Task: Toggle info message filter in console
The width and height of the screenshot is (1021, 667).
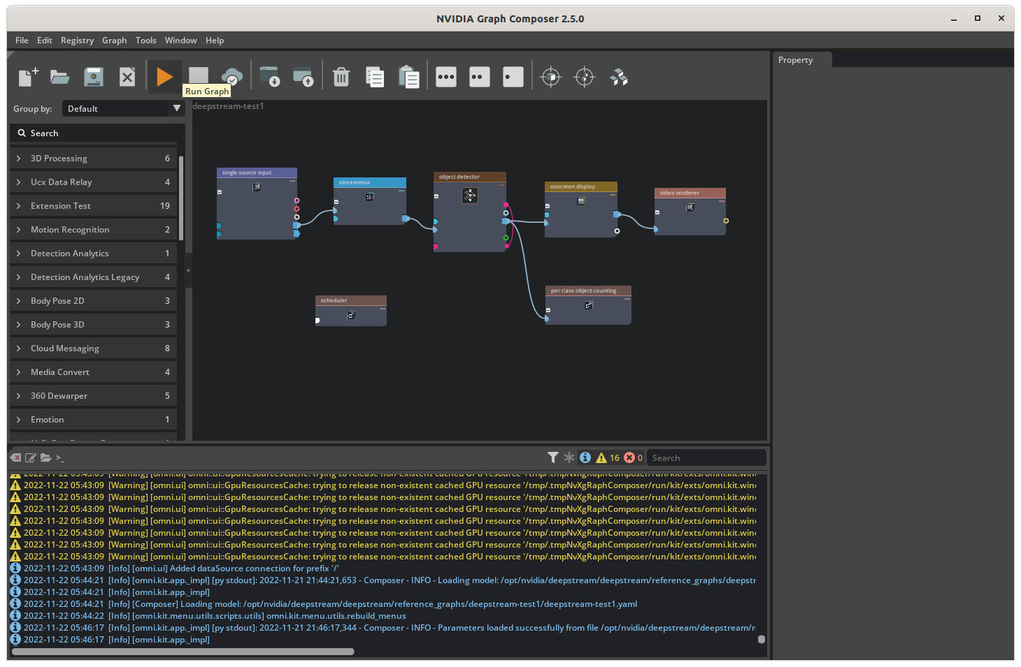Action: [x=585, y=457]
